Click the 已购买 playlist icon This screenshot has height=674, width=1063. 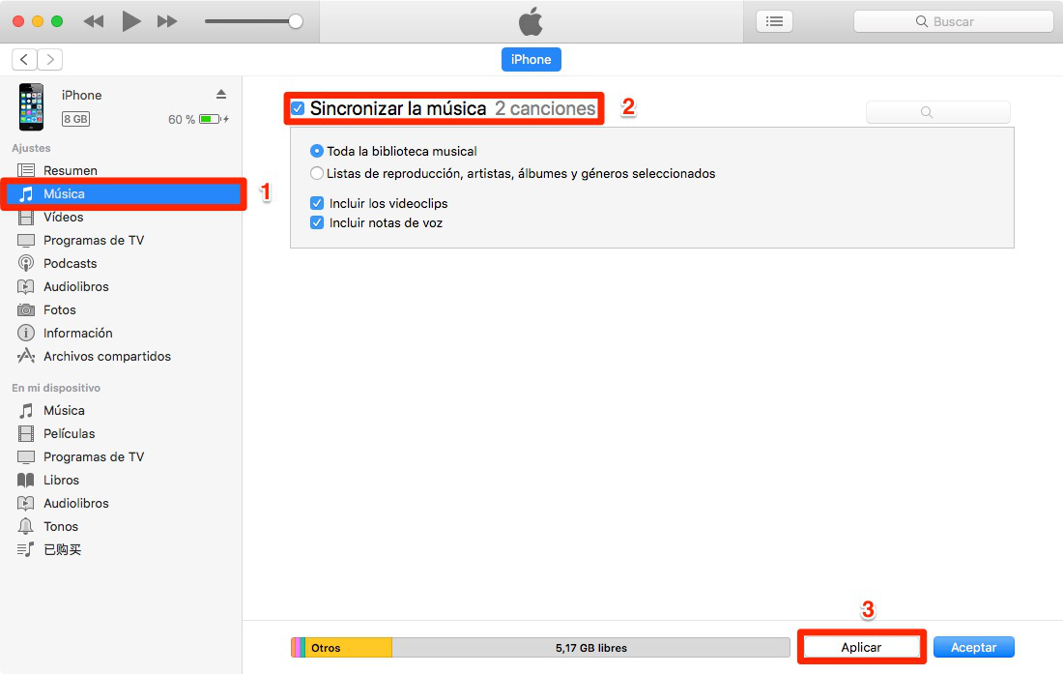[26, 549]
